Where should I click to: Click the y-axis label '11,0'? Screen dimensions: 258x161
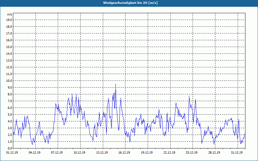[x=9, y=74]
